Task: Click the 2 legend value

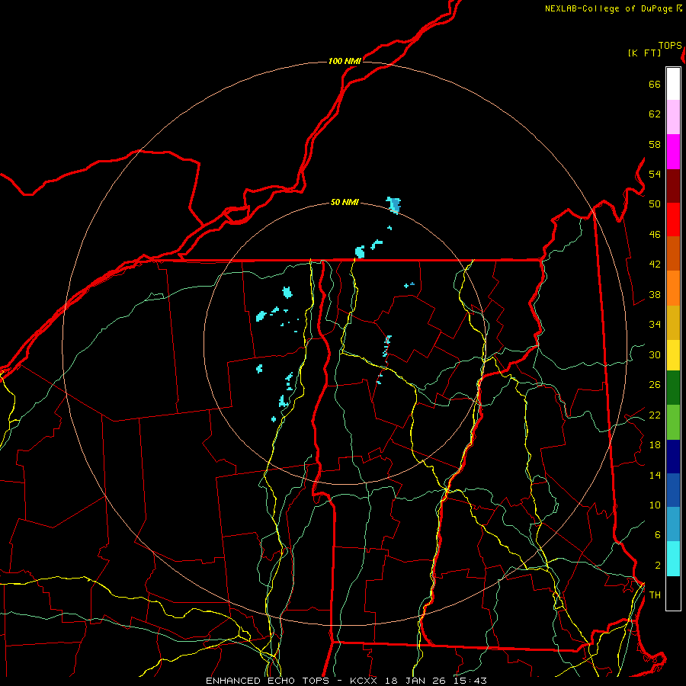Action: coord(658,566)
